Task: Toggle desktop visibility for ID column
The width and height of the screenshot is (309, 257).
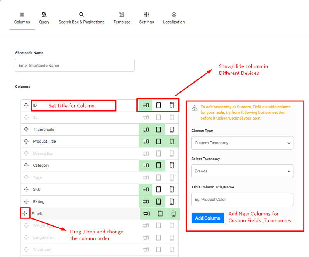Action: tap(146, 105)
